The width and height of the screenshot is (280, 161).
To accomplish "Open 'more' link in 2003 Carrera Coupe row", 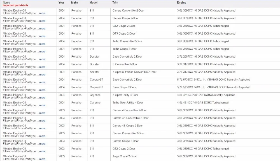I will (x=42, y=144).
